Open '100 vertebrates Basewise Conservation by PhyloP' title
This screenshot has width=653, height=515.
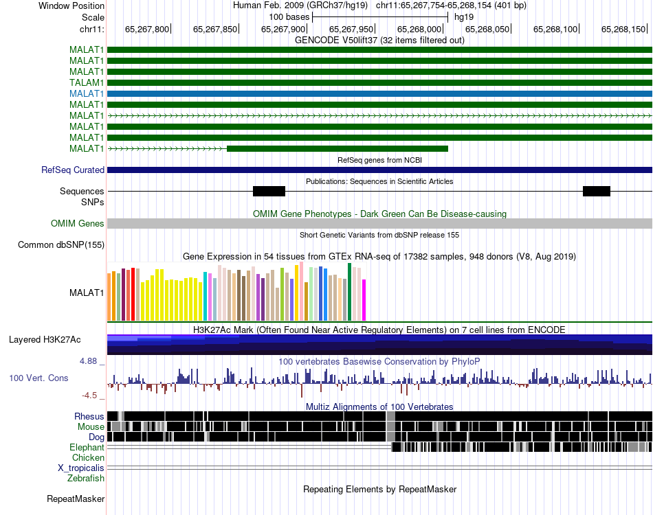pos(379,361)
